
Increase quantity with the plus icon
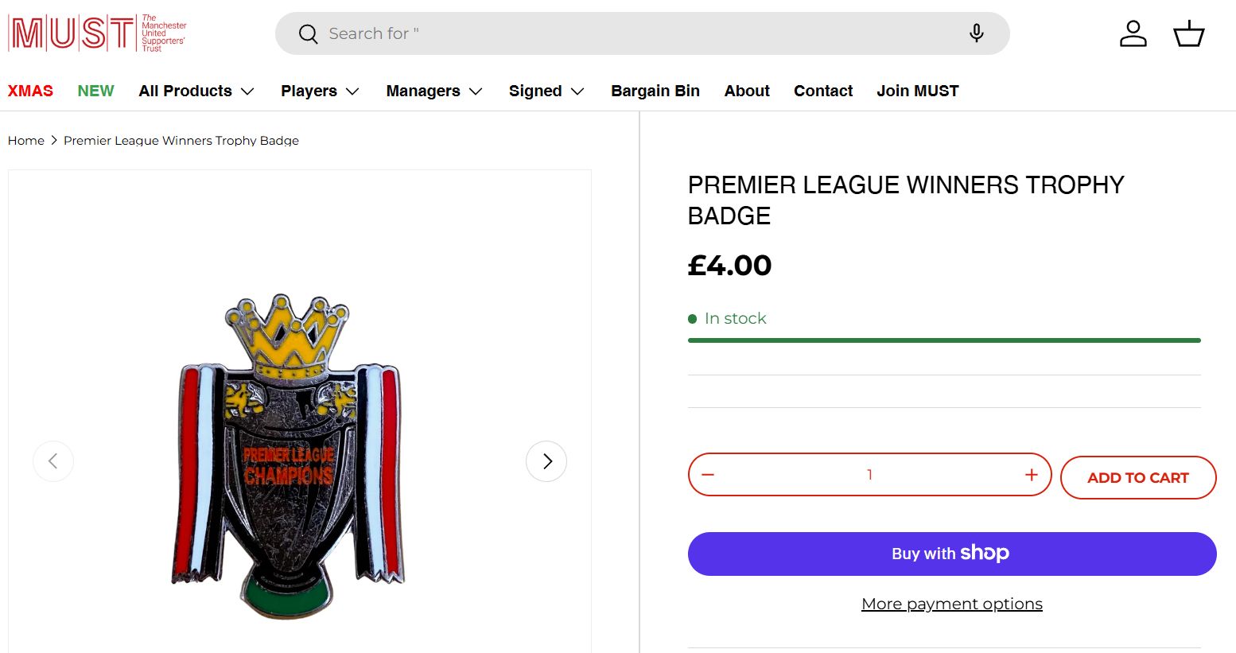pyautogui.click(x=1032, y=475)
